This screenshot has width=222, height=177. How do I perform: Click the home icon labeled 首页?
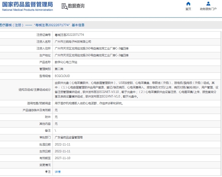188,3
